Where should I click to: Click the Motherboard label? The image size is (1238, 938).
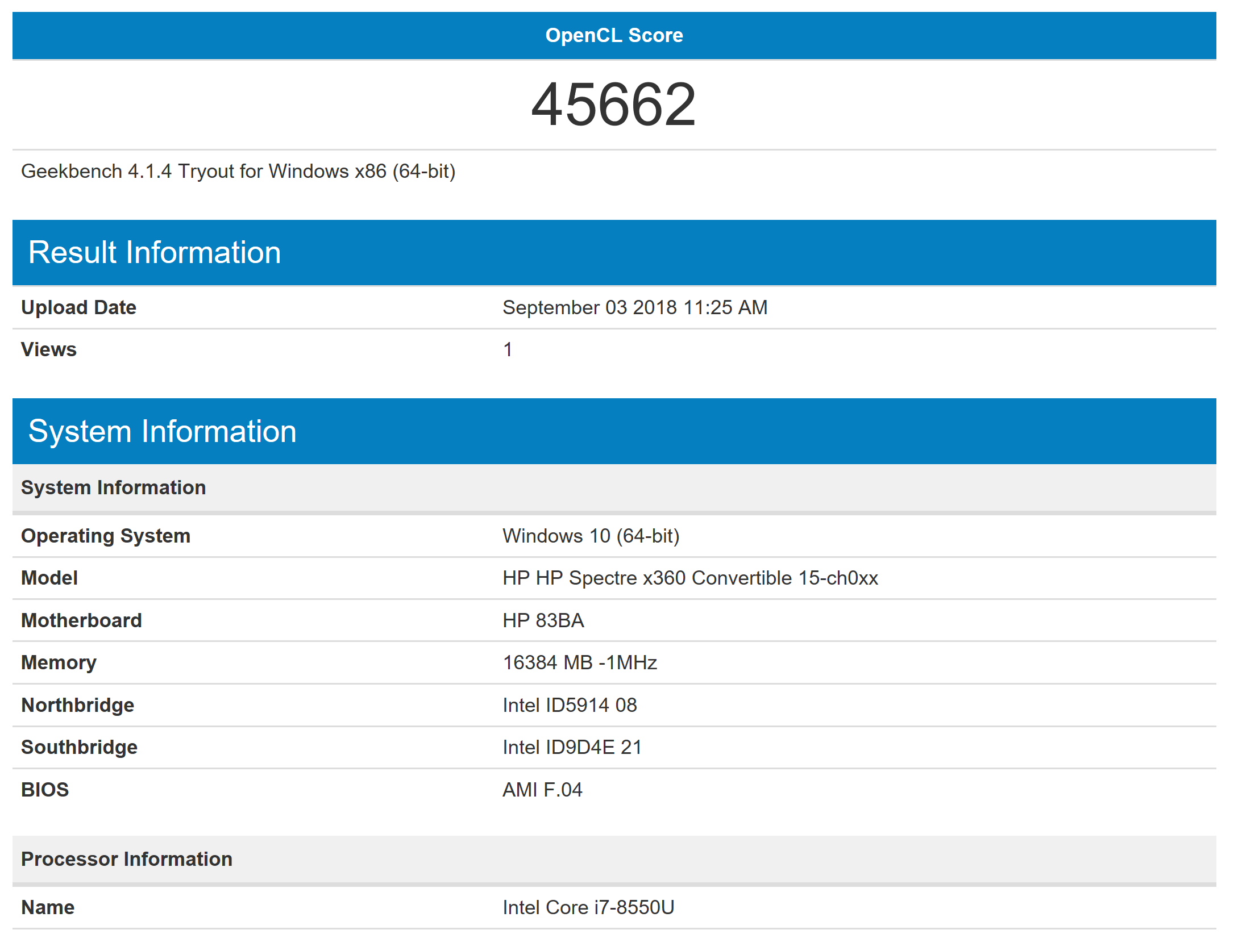(81, 620)
